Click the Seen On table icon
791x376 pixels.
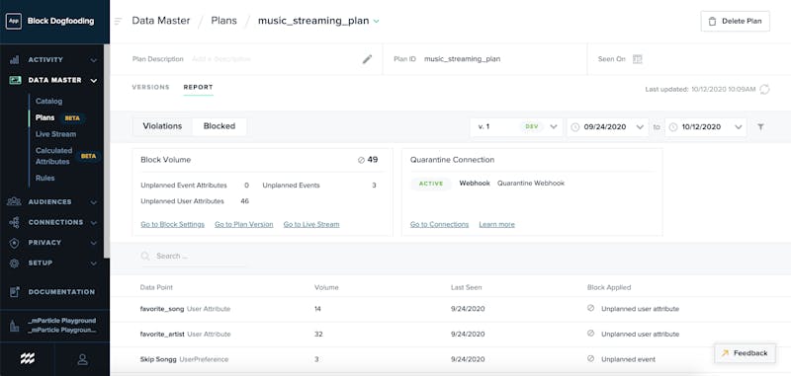[637, 59]
